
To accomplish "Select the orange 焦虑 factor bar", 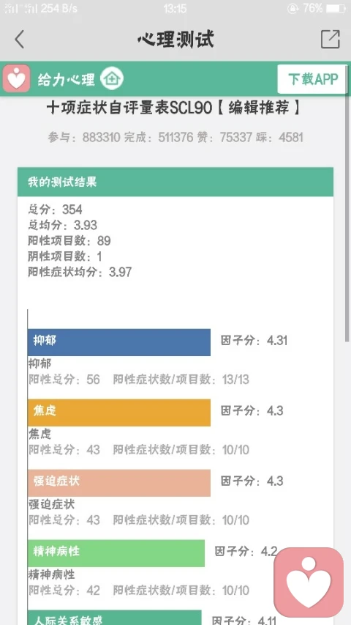I will click(x=119, y=413).
